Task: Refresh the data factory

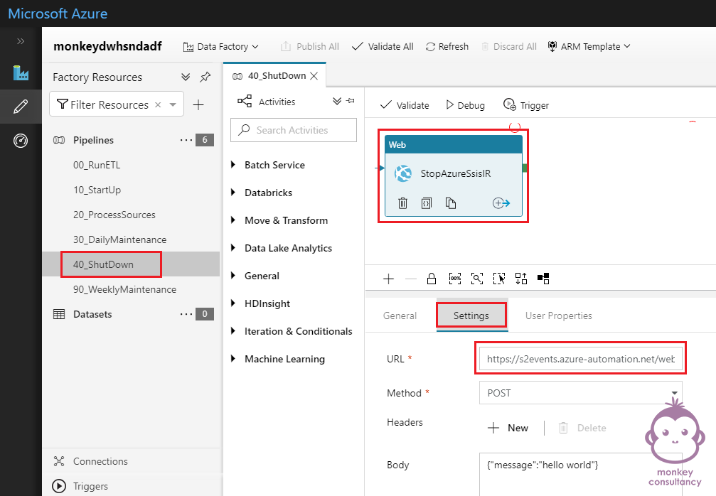Action: [x=447, y=46]
